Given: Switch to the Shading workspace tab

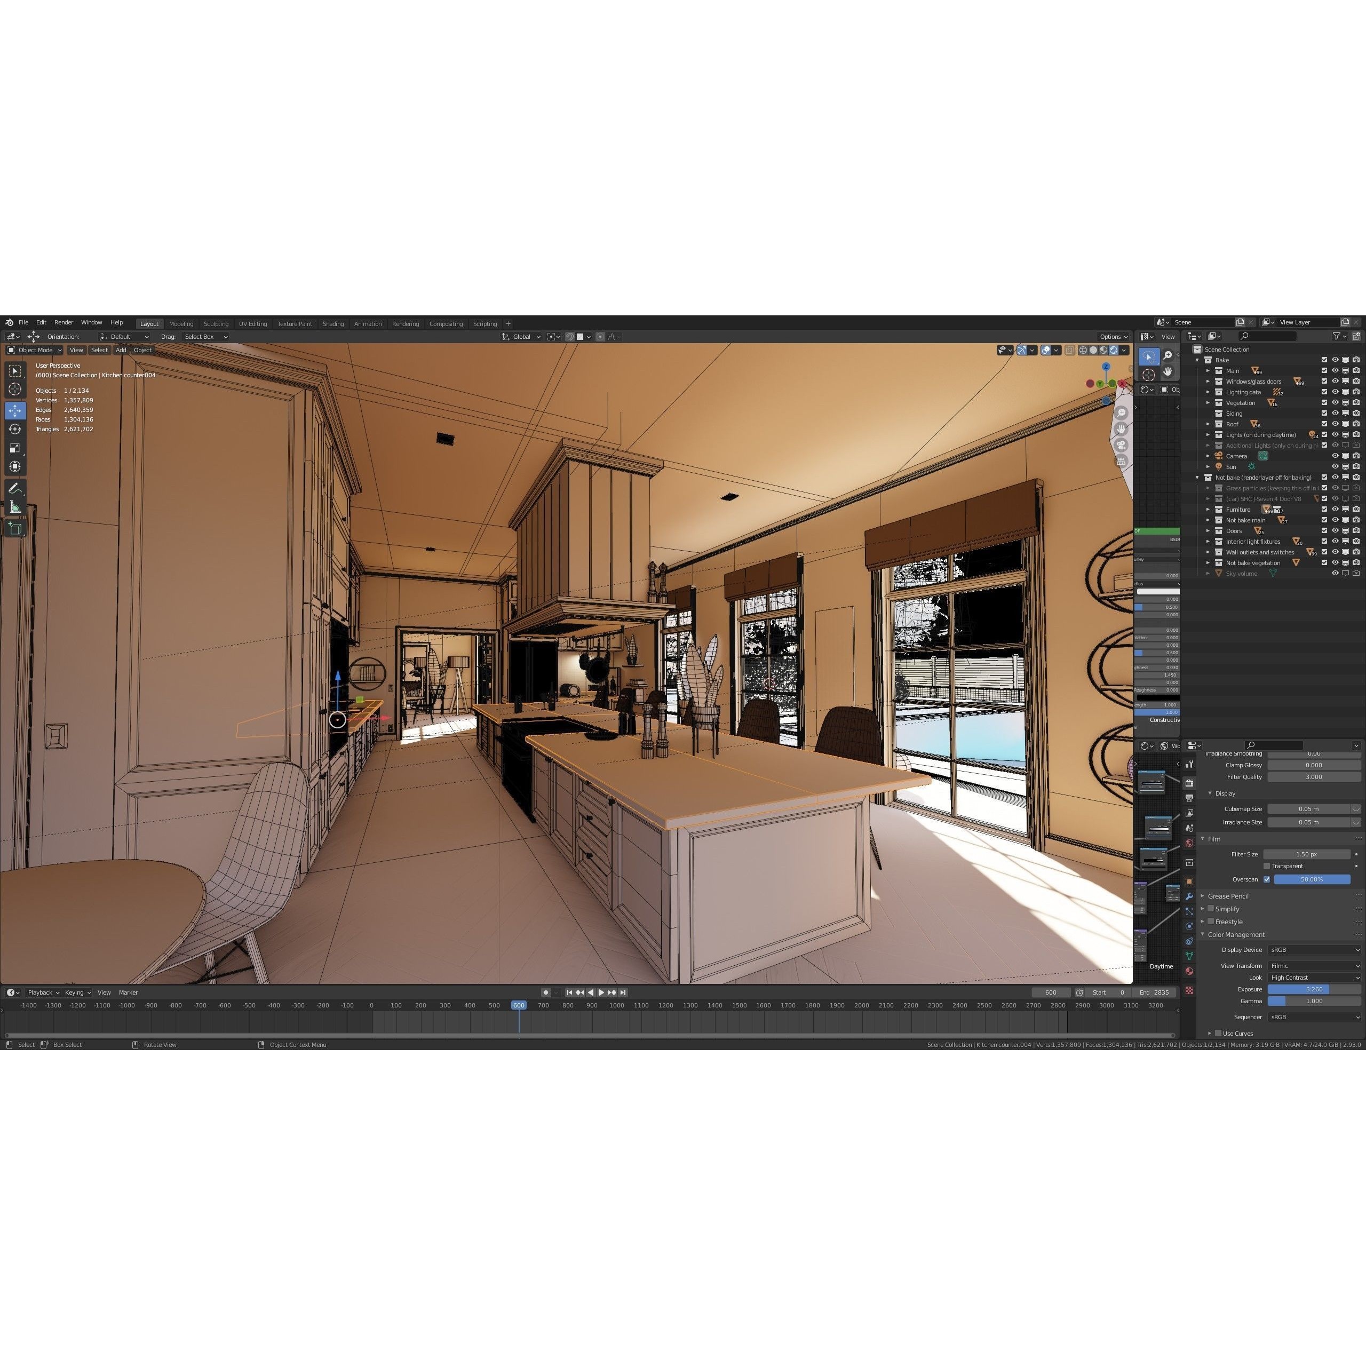Looking at the screenshot, I should 333,324.
